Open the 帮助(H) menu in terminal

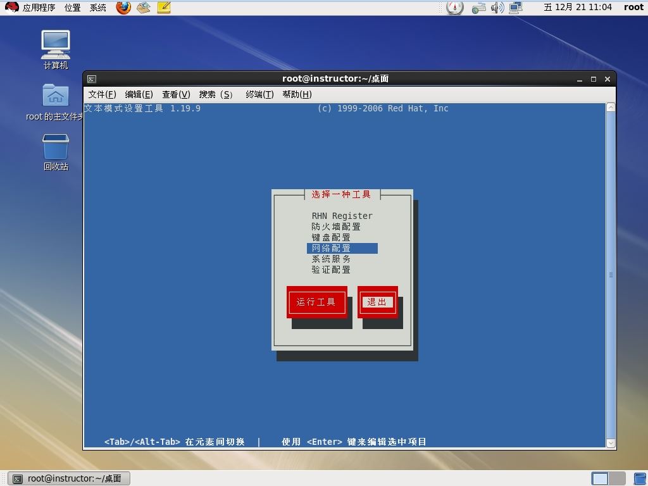(297, 95)
